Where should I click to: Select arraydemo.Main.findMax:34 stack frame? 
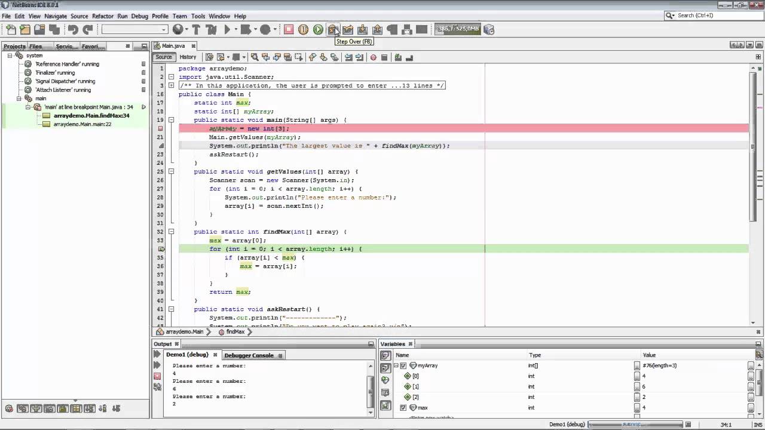coord(91,116)
